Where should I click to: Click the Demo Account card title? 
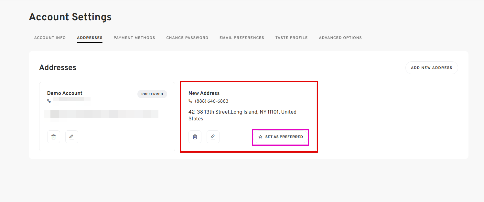(x=65, y=93)
